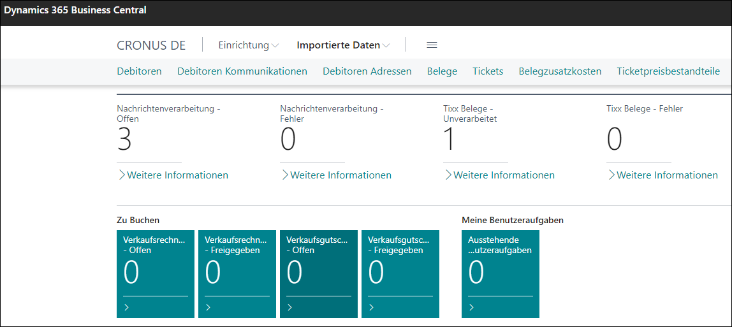Expand the Importierte Daten dropdown menu
Viewport: 732px width, 327px height.
(x=343, y=45)
